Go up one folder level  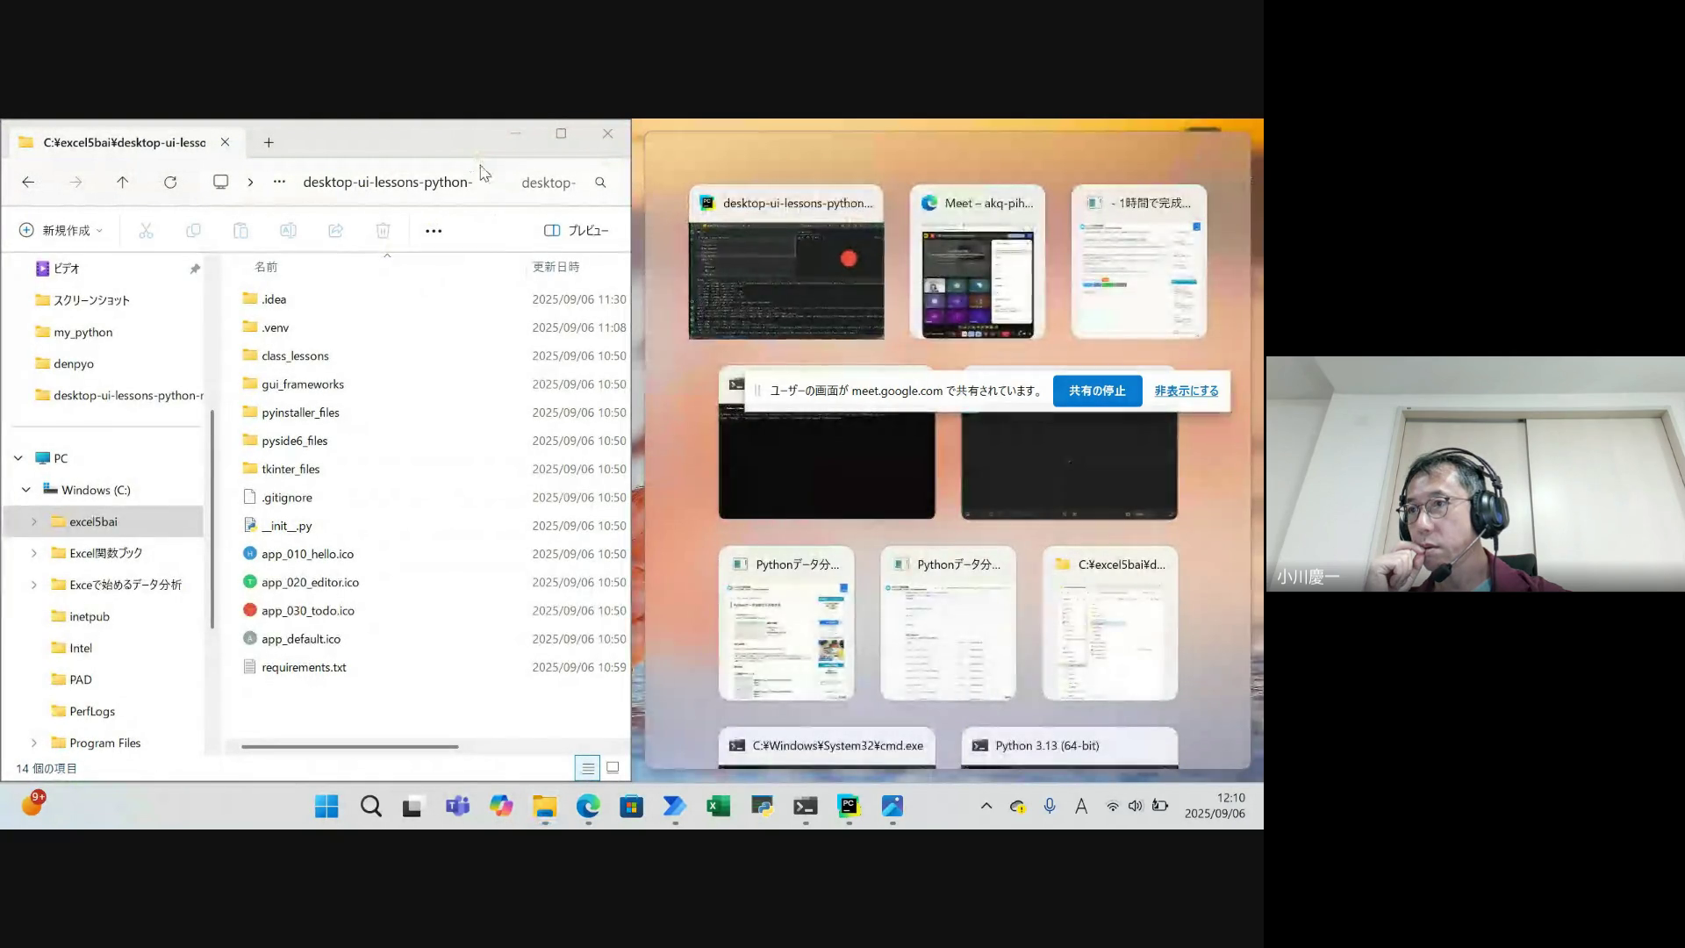point(123,183)
